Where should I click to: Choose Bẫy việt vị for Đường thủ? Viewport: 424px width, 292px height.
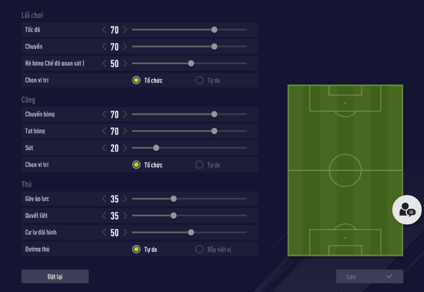pos(199,250)
